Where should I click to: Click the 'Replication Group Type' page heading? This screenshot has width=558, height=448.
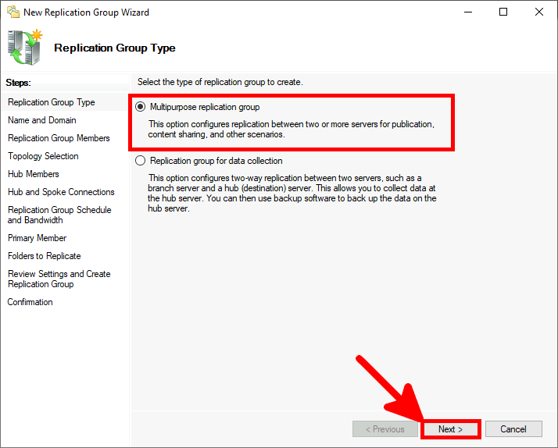coord(115,48)
